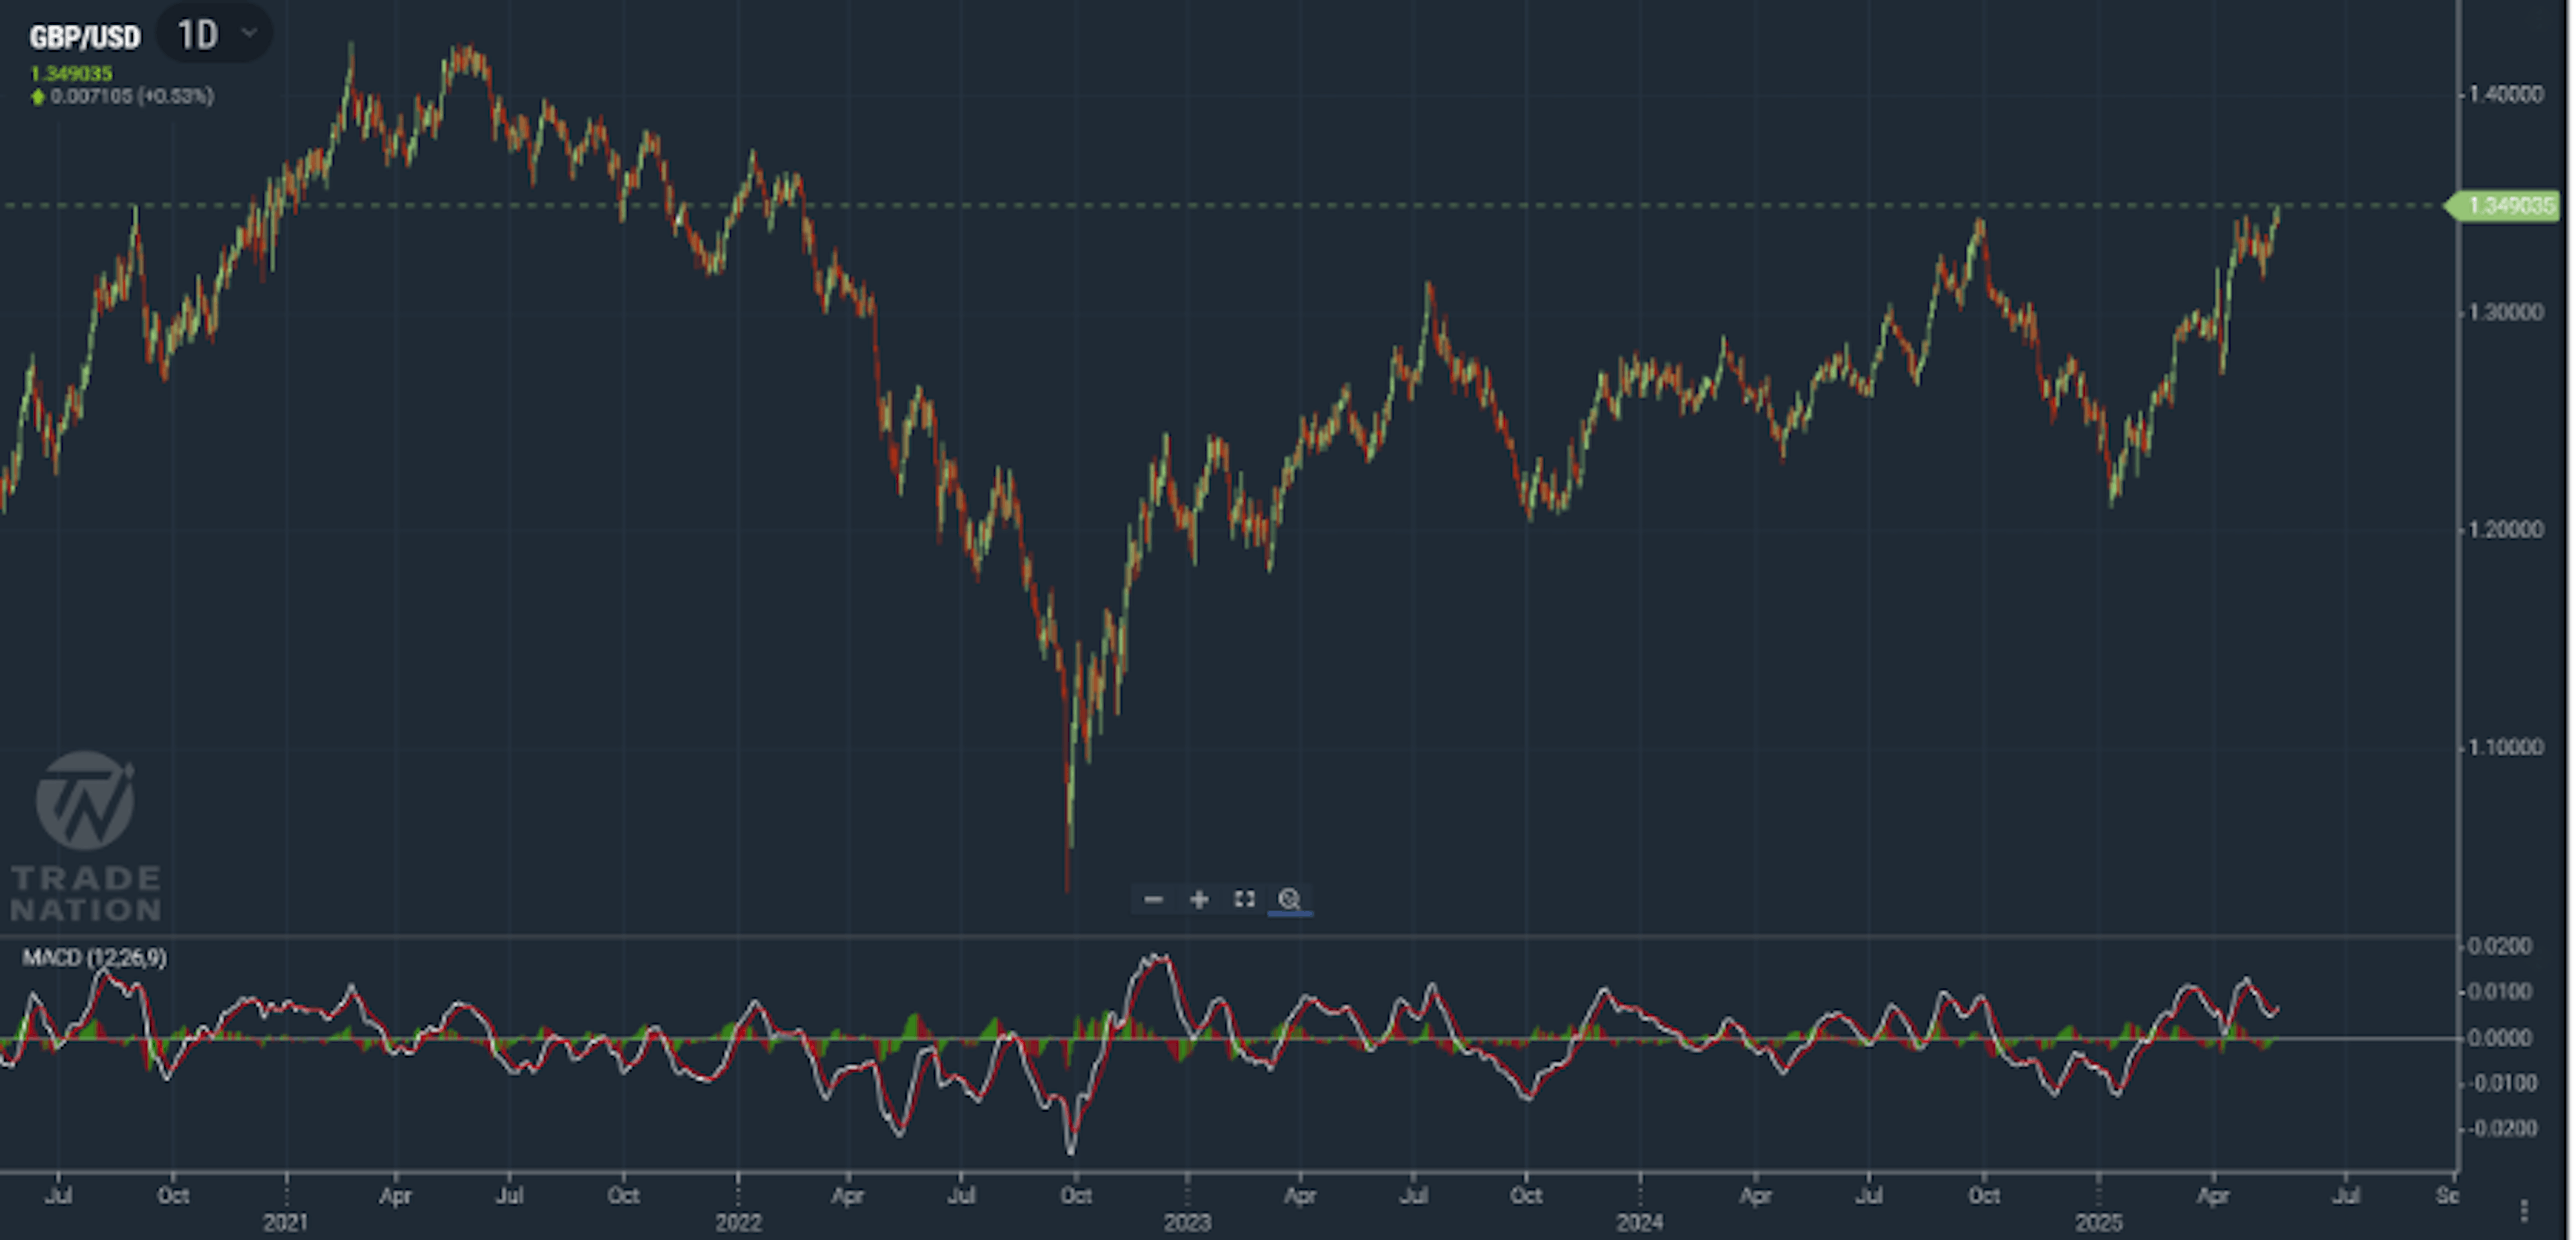Click the 0.0000 MACD axis label
Screen dimensions: 2576x1240
(2500, 1038)
